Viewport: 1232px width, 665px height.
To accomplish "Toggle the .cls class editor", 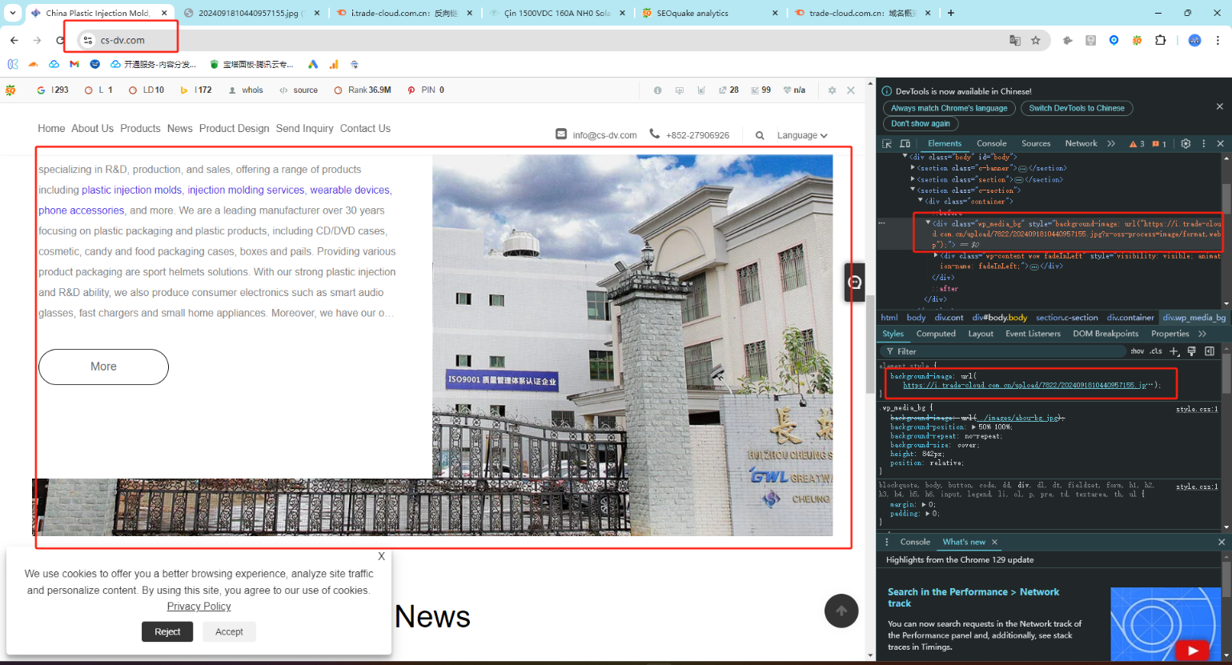I will tap(1156, 351).
